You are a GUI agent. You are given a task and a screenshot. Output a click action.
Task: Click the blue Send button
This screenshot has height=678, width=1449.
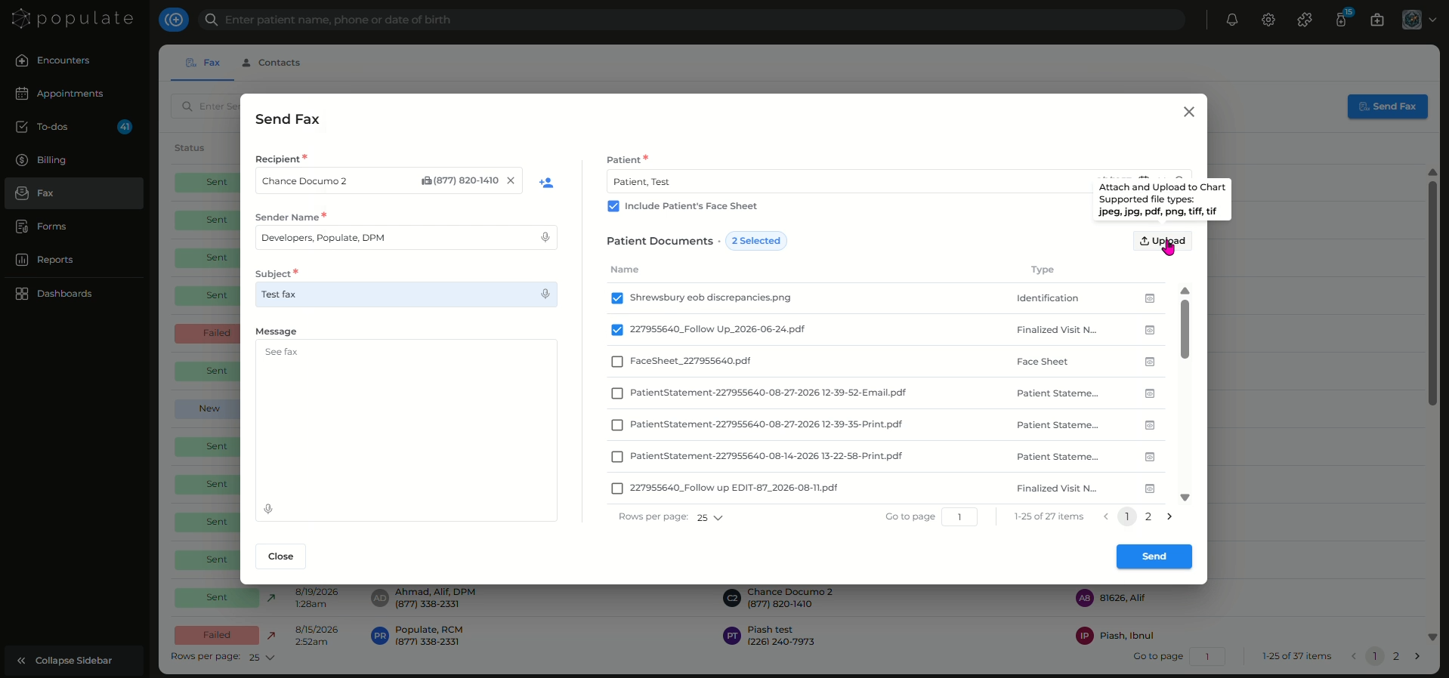click(1154, 556)
